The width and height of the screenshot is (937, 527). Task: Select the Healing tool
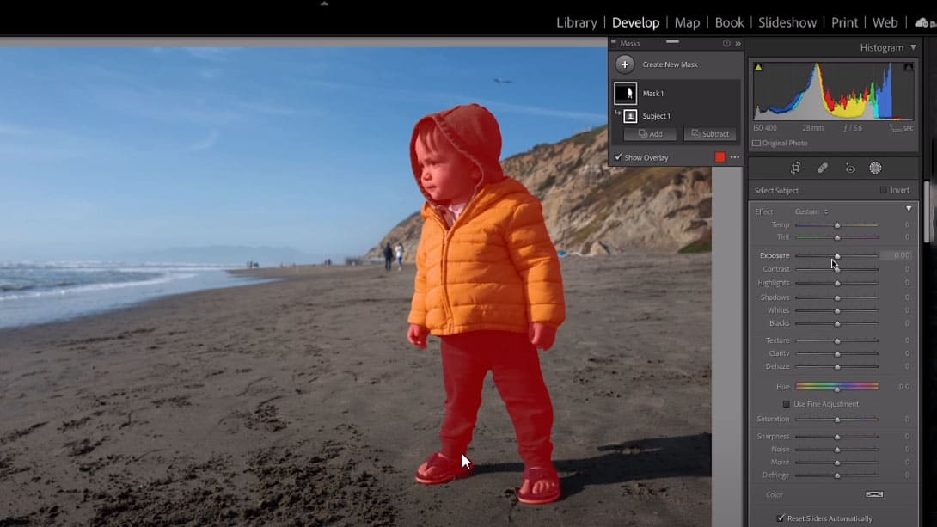point(822,168)
